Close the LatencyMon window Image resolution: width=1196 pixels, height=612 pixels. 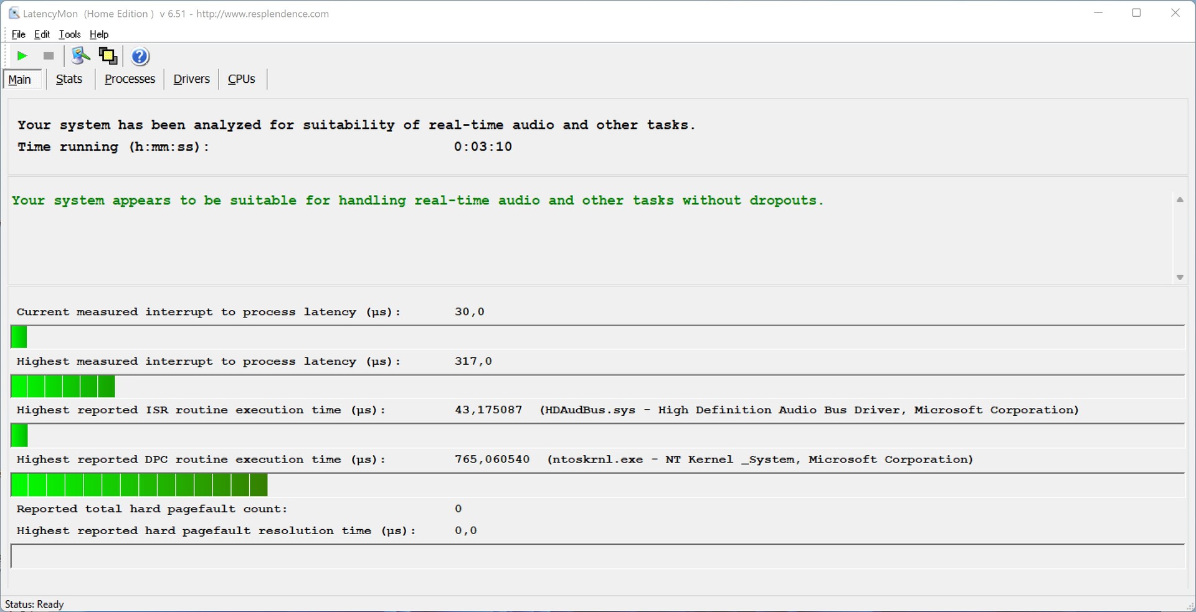point(1175,13)
